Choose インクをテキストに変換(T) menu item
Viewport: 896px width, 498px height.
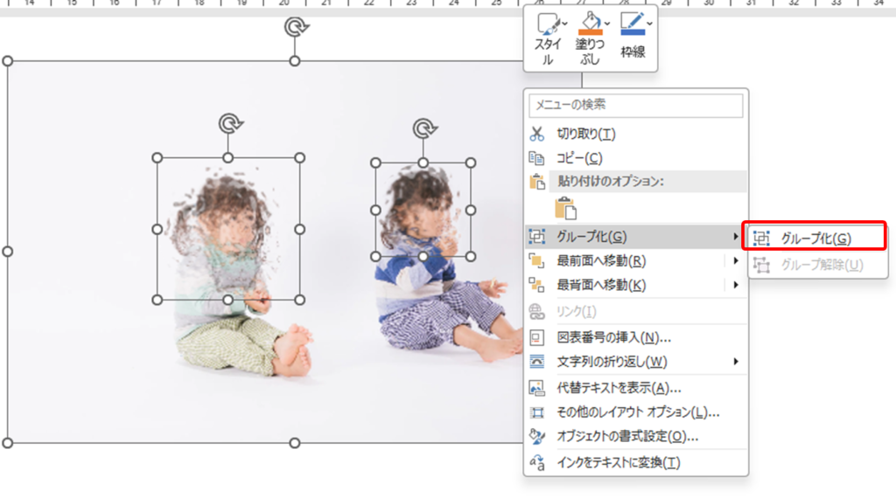(x=636, y=463)
